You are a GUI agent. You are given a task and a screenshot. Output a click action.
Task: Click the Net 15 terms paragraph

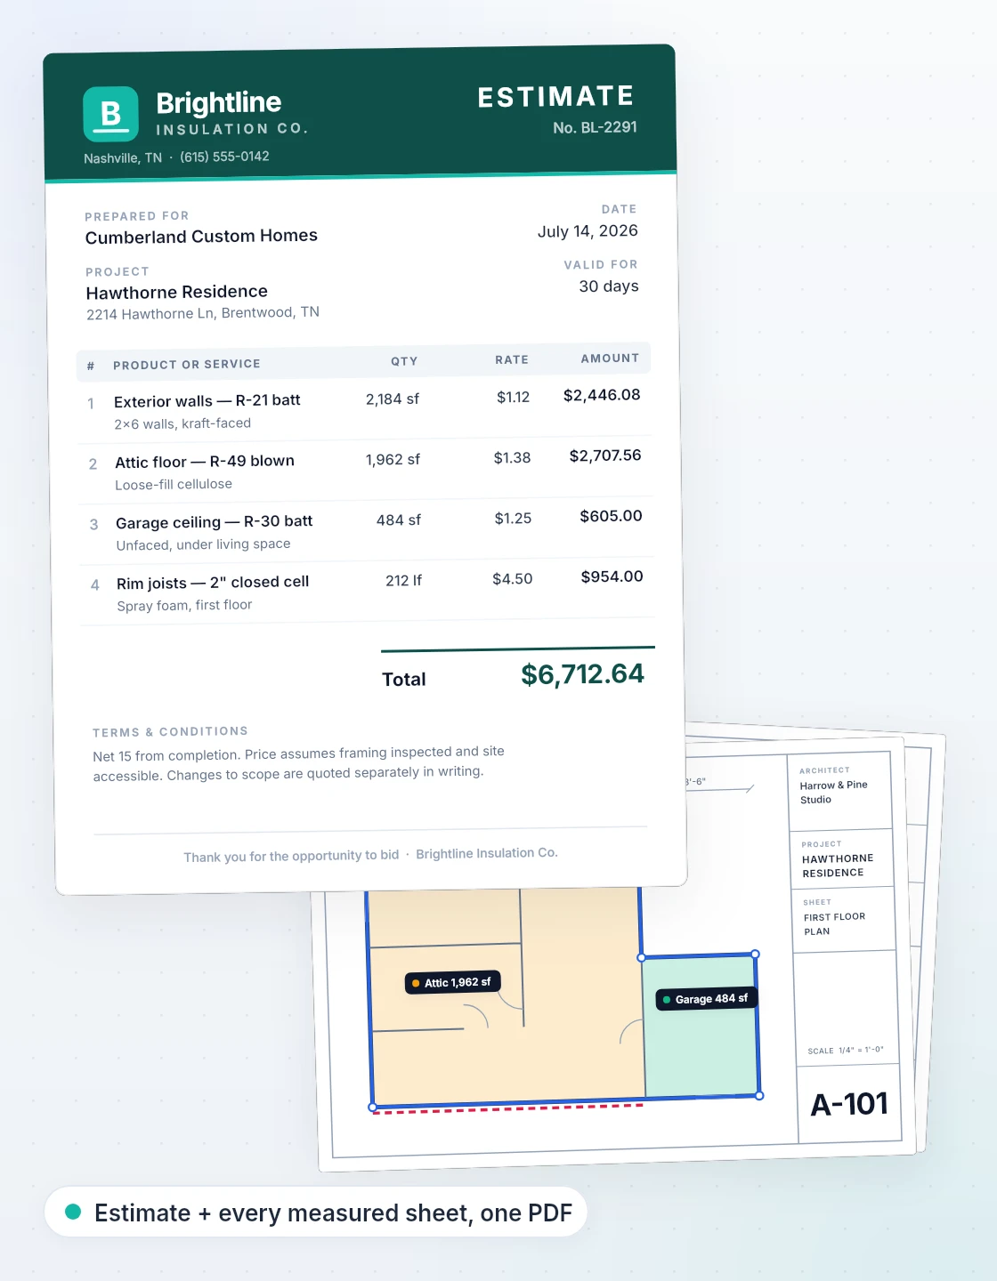(x=298, y=763)
